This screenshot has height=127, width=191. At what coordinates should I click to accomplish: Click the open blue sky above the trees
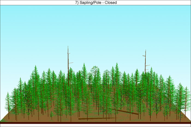(95, 27)
